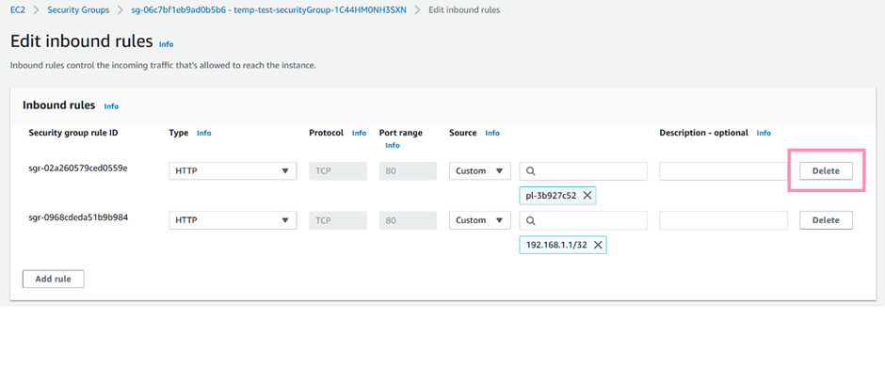Open Custom source dropdown in second rule
This screenshot has width=885, height=385.
tap(480, 220)
